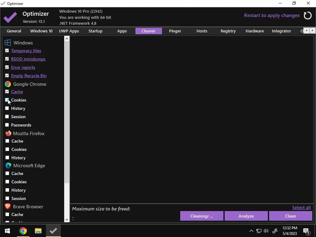Uncheck the Temporary files checkbox
This screenshot has width=316, height=237.
7,51
